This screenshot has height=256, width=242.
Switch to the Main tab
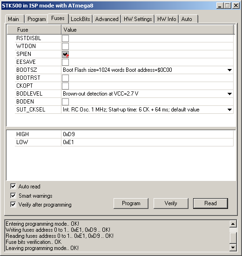[x=15, y=19]
